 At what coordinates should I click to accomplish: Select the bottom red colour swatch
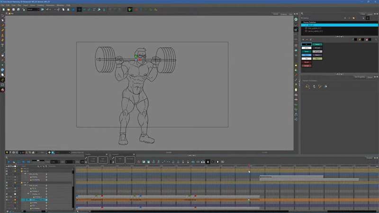click(x=307, y=66)
